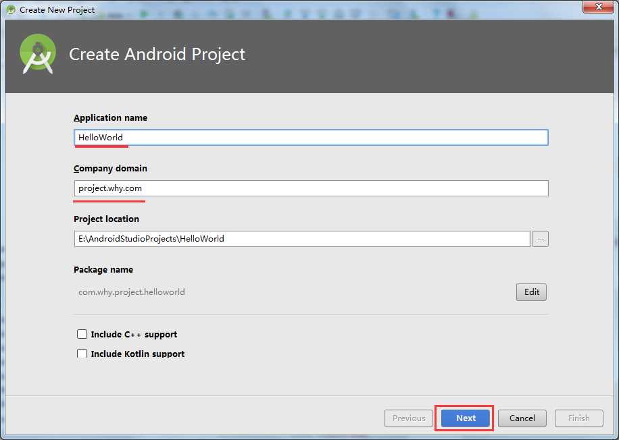Click the Finish button
This screenshot has height=440, width=619.
(x=578, y=418)
